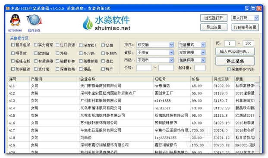The image size is (268, 158).
Task: Close the 水淼 collector window
Action: pyautogui.click(x=259, y=8)
